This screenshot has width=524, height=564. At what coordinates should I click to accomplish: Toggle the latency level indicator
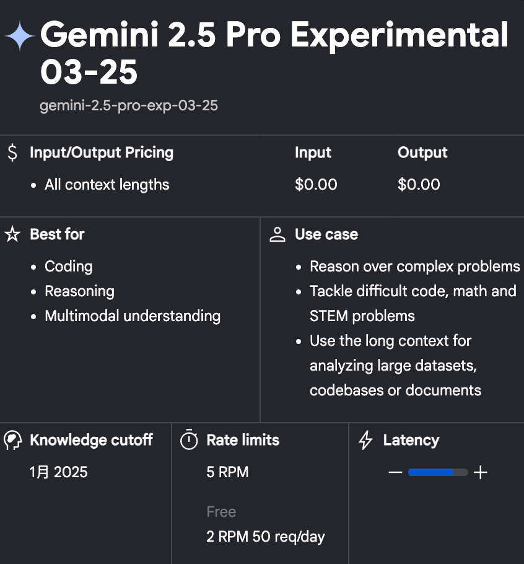pyautogui.click(x=437, y=472)
